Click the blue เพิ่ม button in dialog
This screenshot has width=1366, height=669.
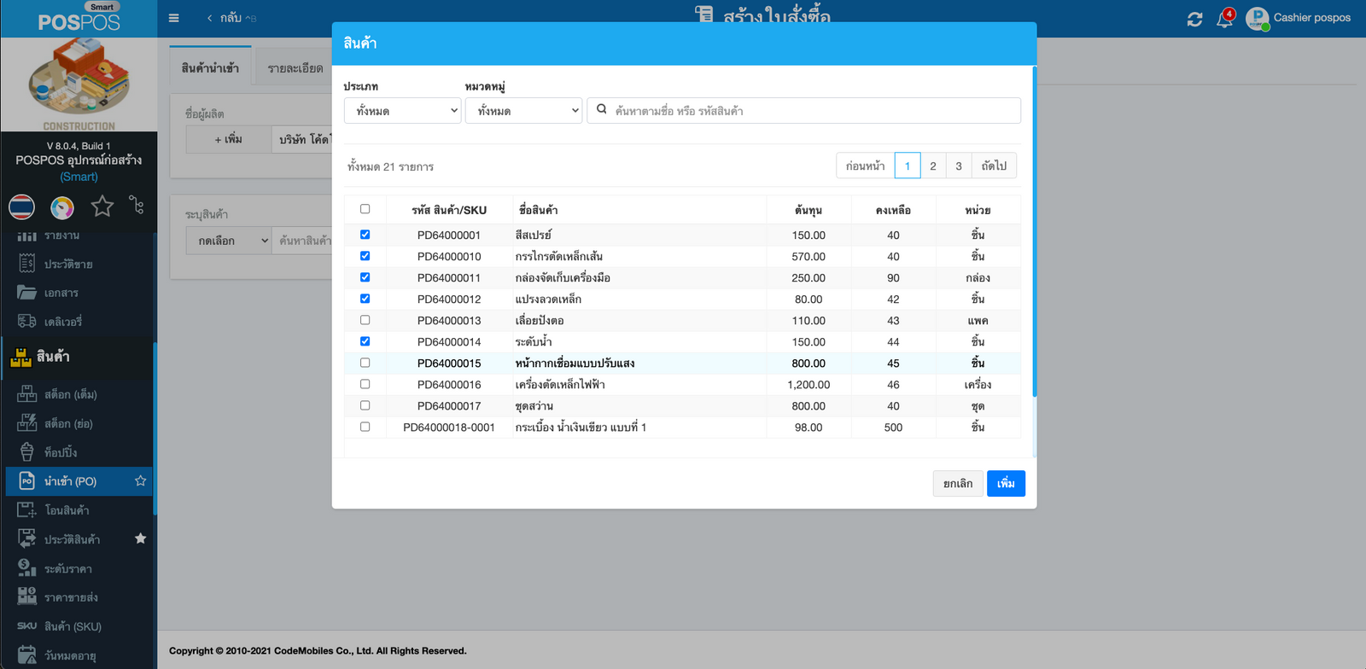pos(1006,484)
